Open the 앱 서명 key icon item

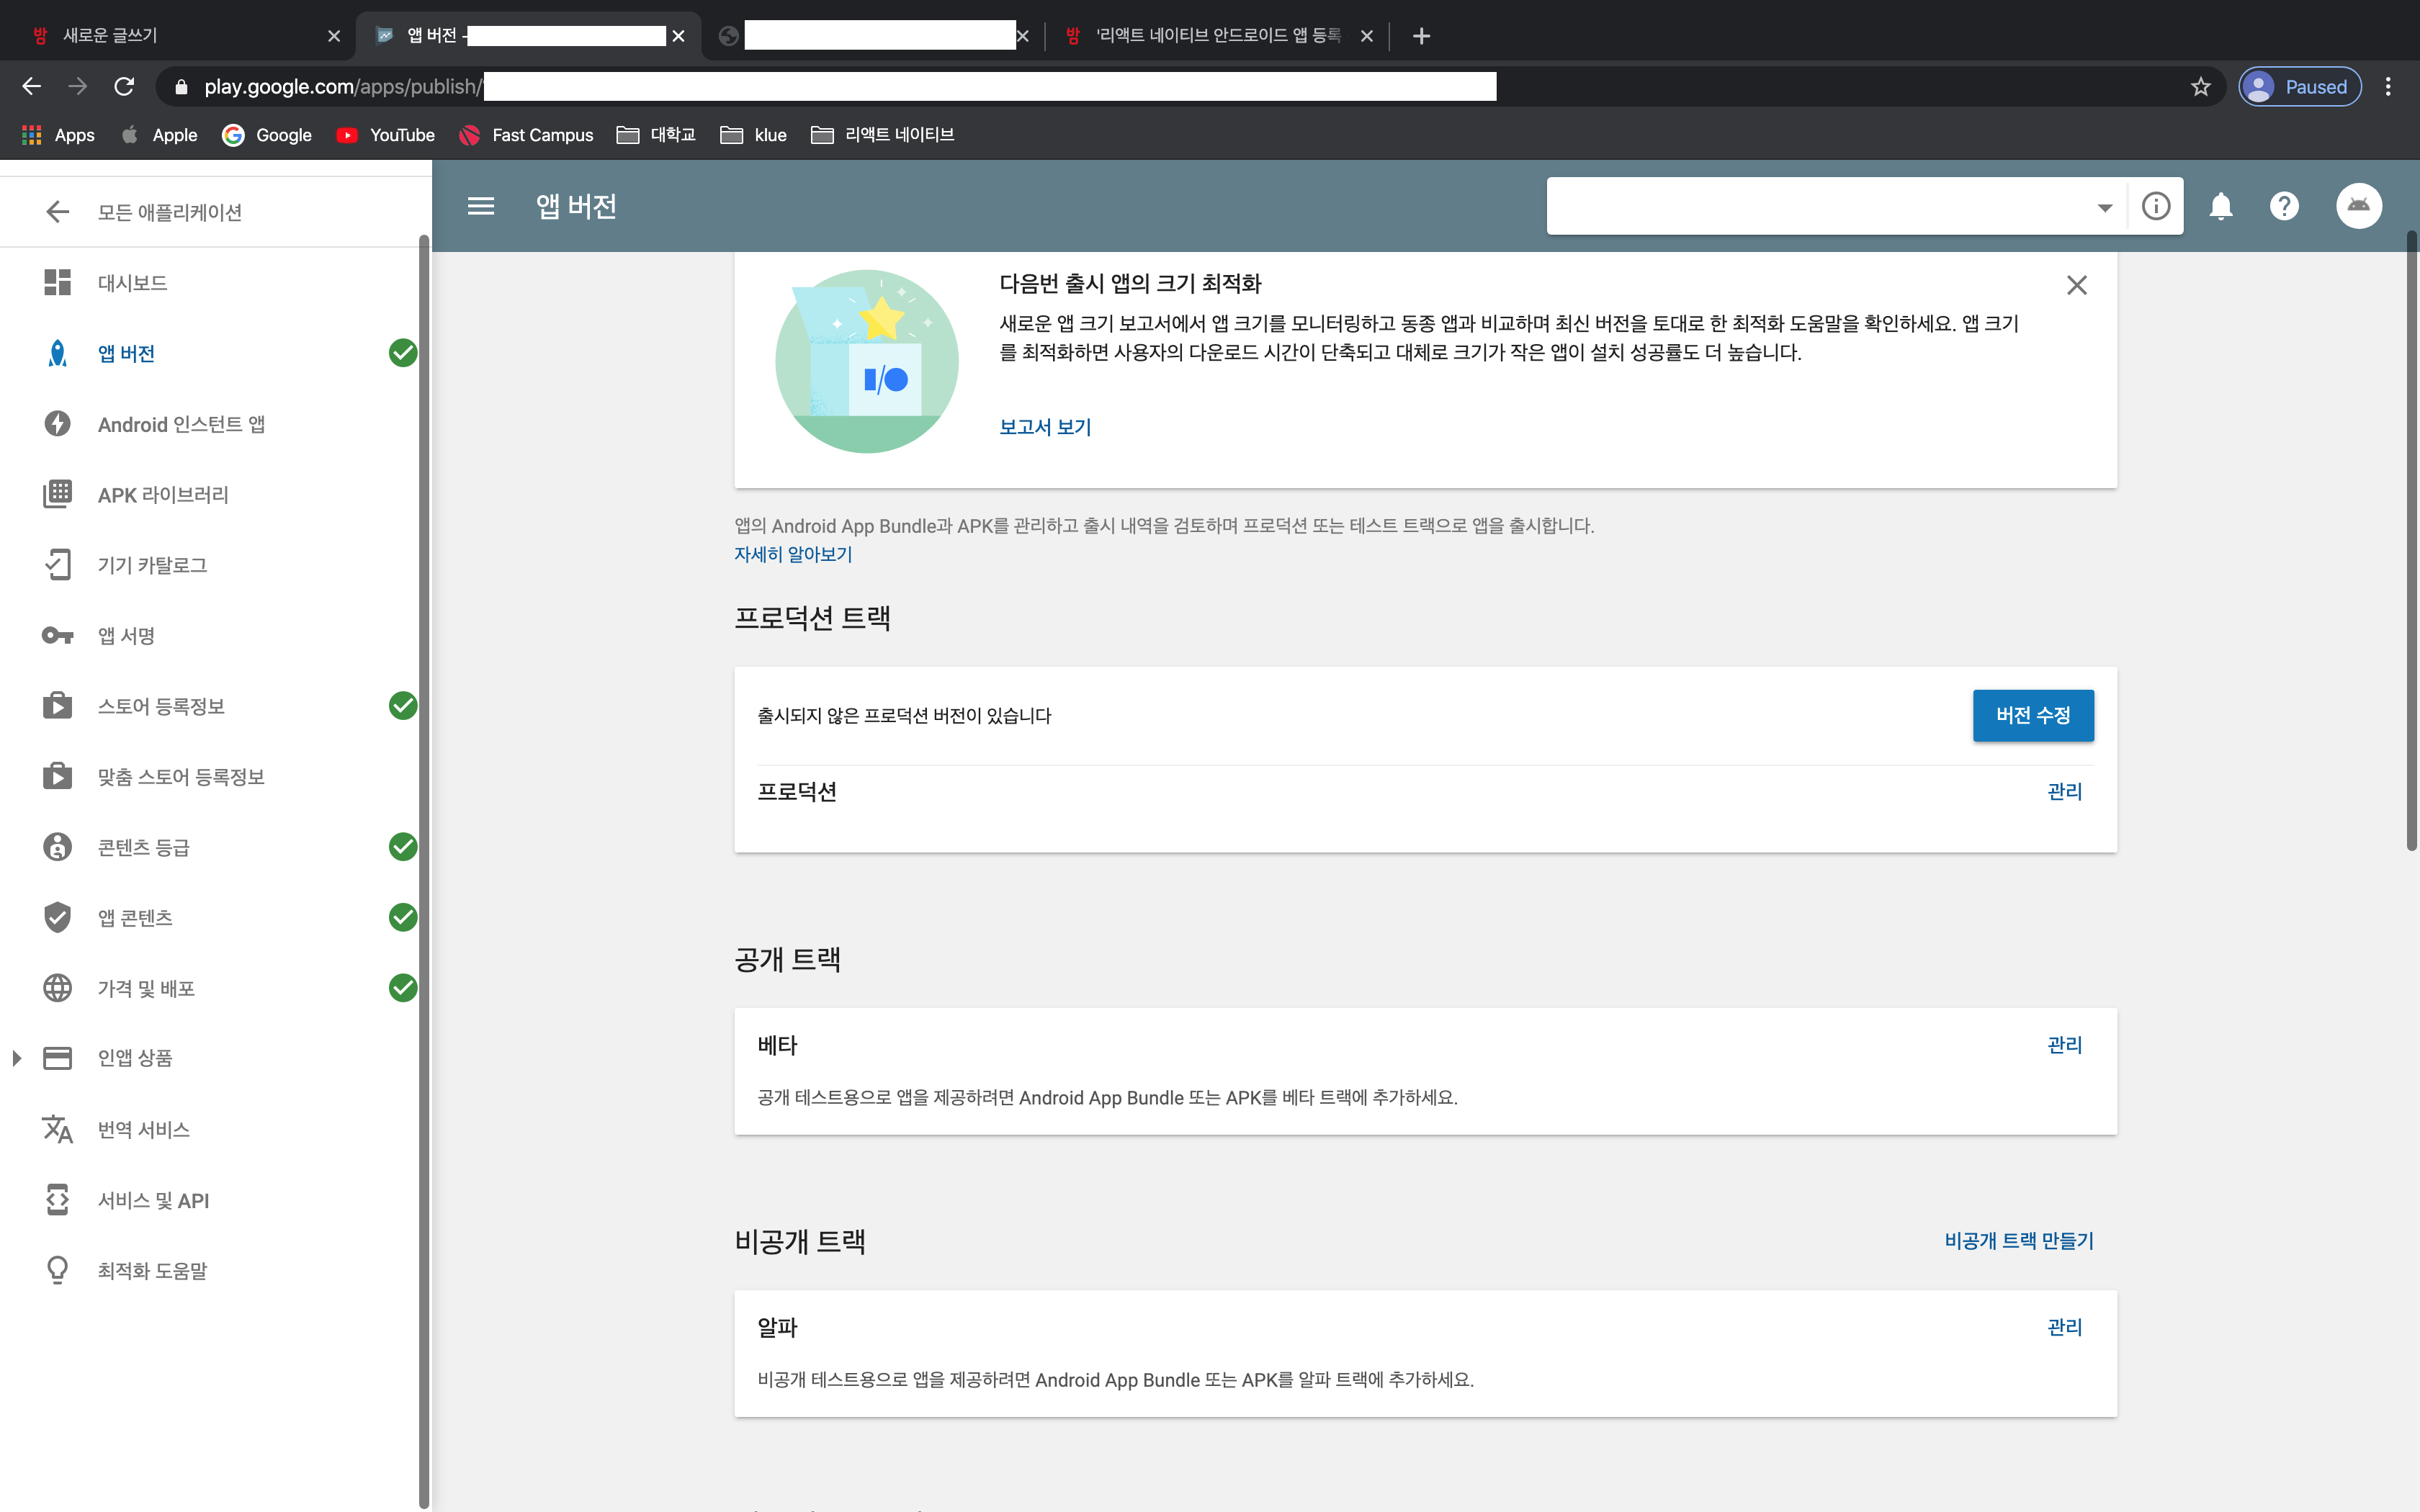coord(58,636)
